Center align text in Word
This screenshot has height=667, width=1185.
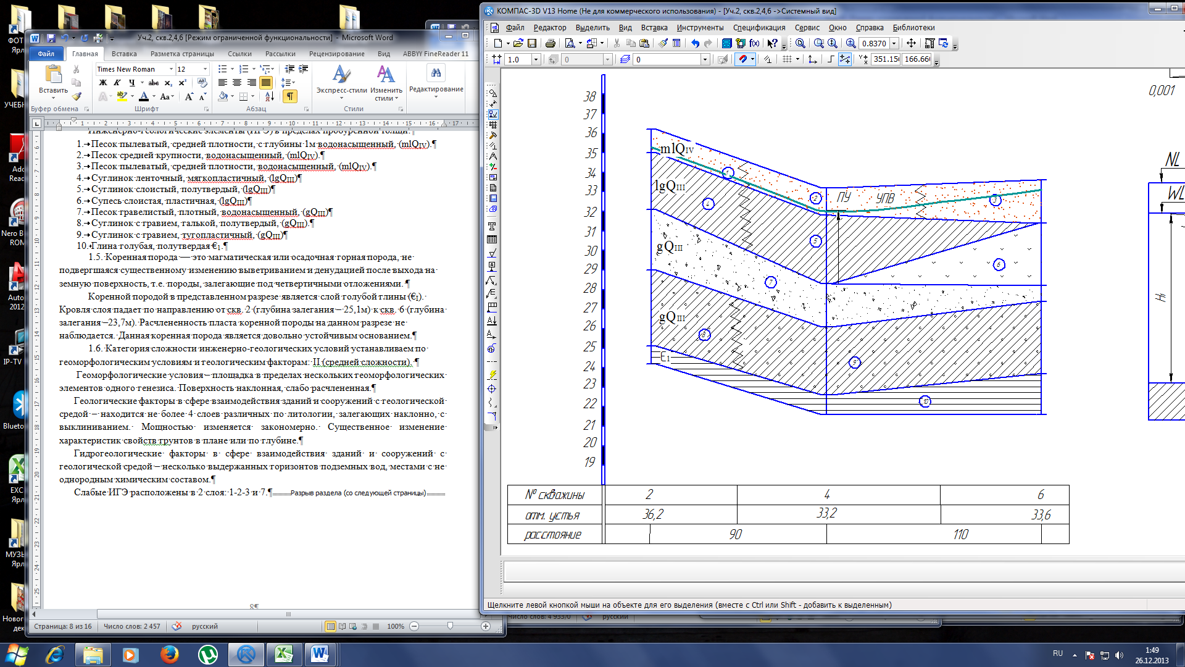pos(237,82)
